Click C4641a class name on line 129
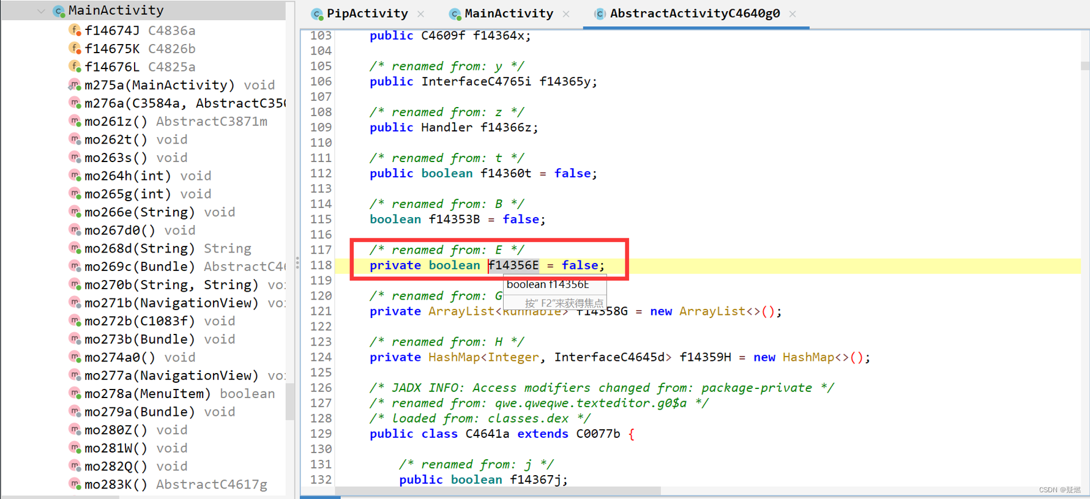Viewport: 1090px width, 499px height. [x=487, y=434]
